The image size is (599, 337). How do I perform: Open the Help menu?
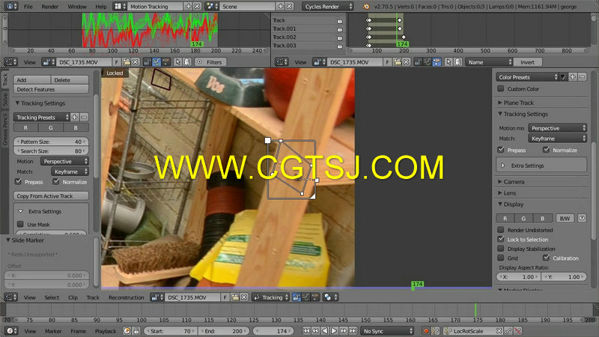tap(101, 7)
